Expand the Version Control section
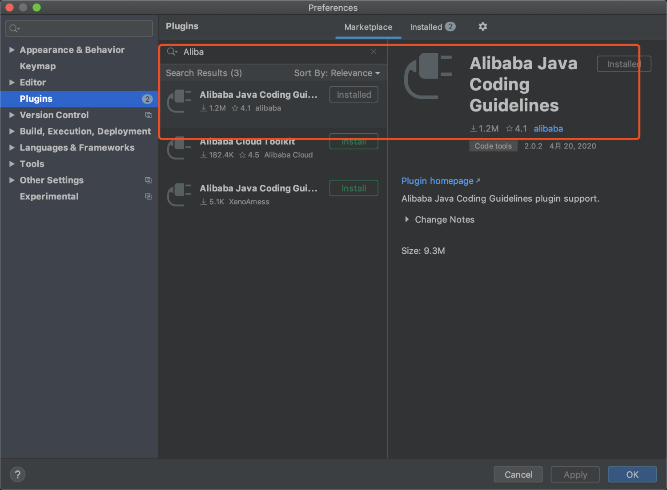Viewport: 667px width, 490px height. [x=12, y=115]
